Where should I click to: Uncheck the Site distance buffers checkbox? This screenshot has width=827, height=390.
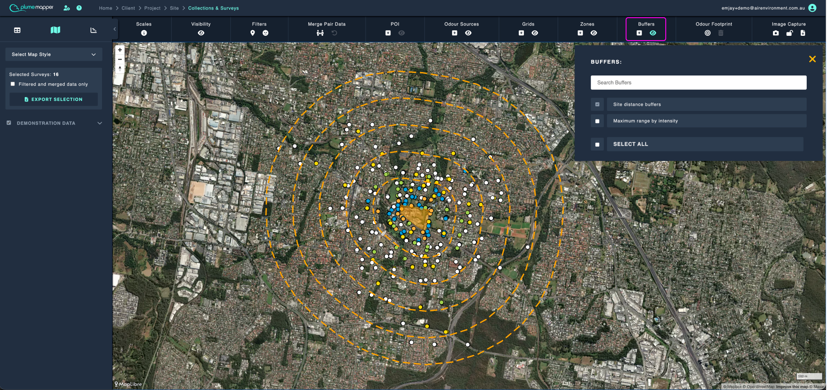(597, 104)
